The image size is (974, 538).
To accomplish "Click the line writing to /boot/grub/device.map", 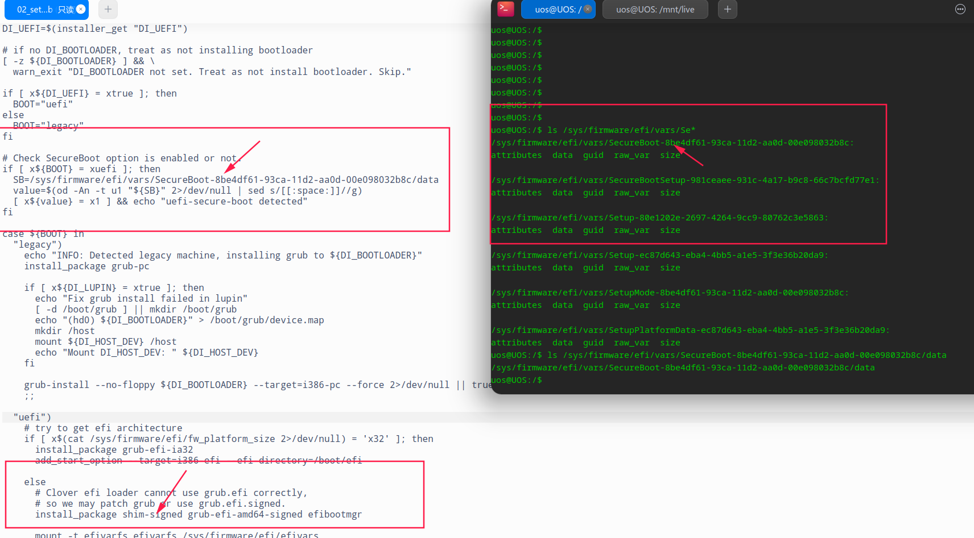I will (x=179, y=320).
